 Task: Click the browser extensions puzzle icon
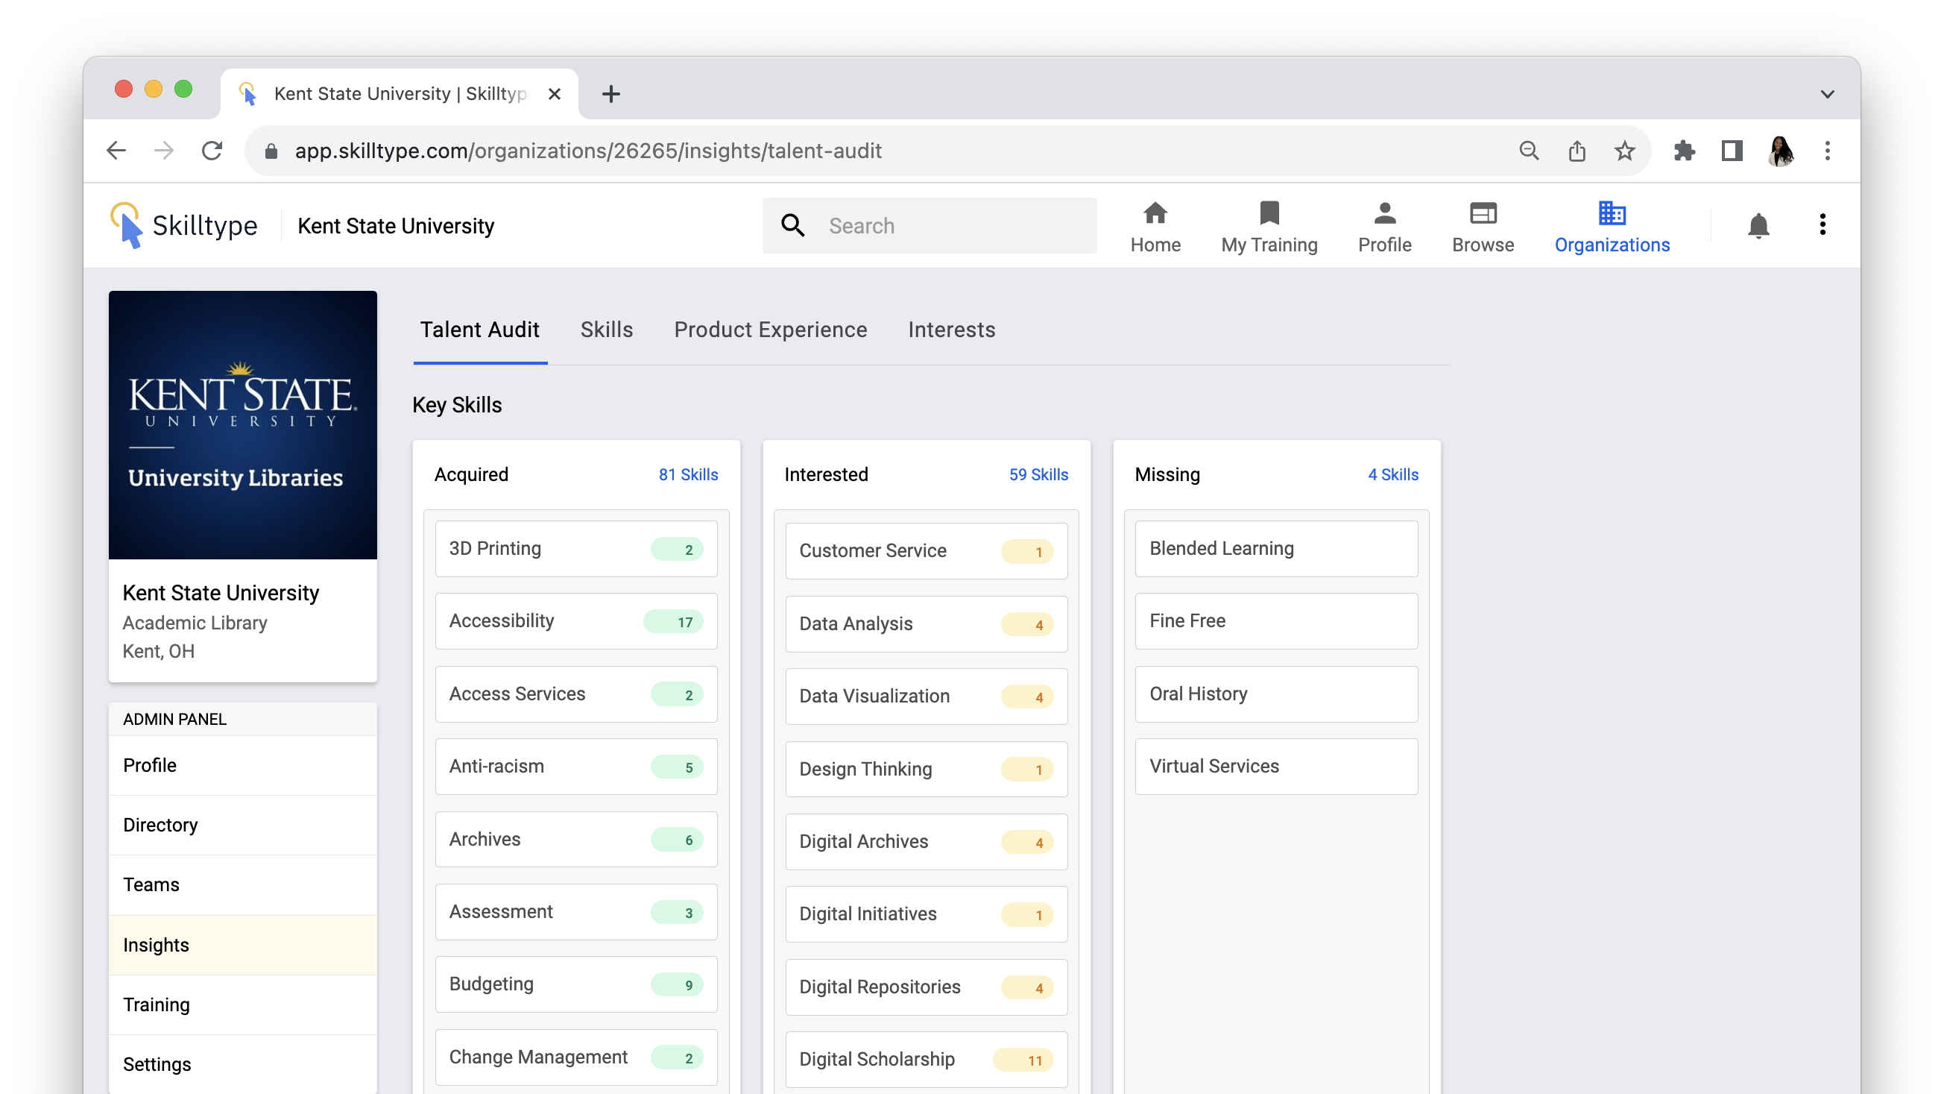tap(1684, 151)
